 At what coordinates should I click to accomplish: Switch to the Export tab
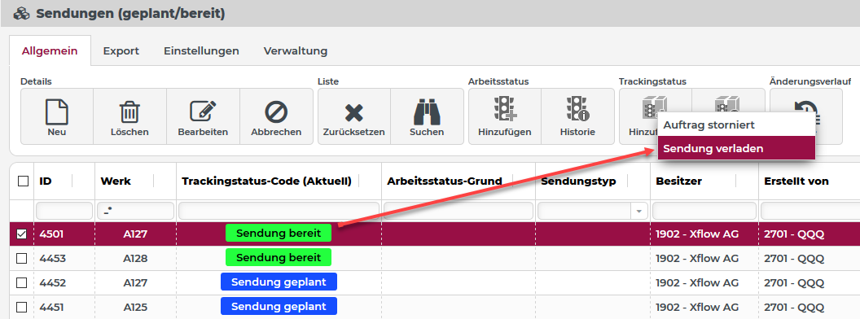pyautogui.click(x=121, y=51)
